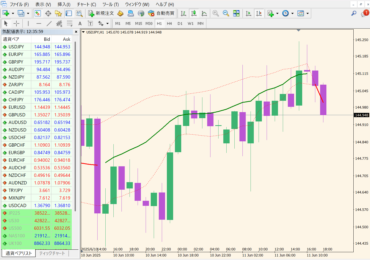Switch to M1 timeframe
Screen dimensions: 370x260
pos(118,23)
